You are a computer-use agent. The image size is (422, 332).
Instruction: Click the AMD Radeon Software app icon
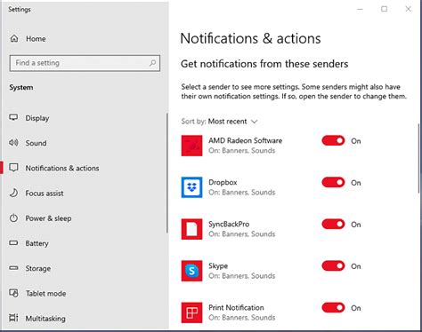(x=191, y=146)
